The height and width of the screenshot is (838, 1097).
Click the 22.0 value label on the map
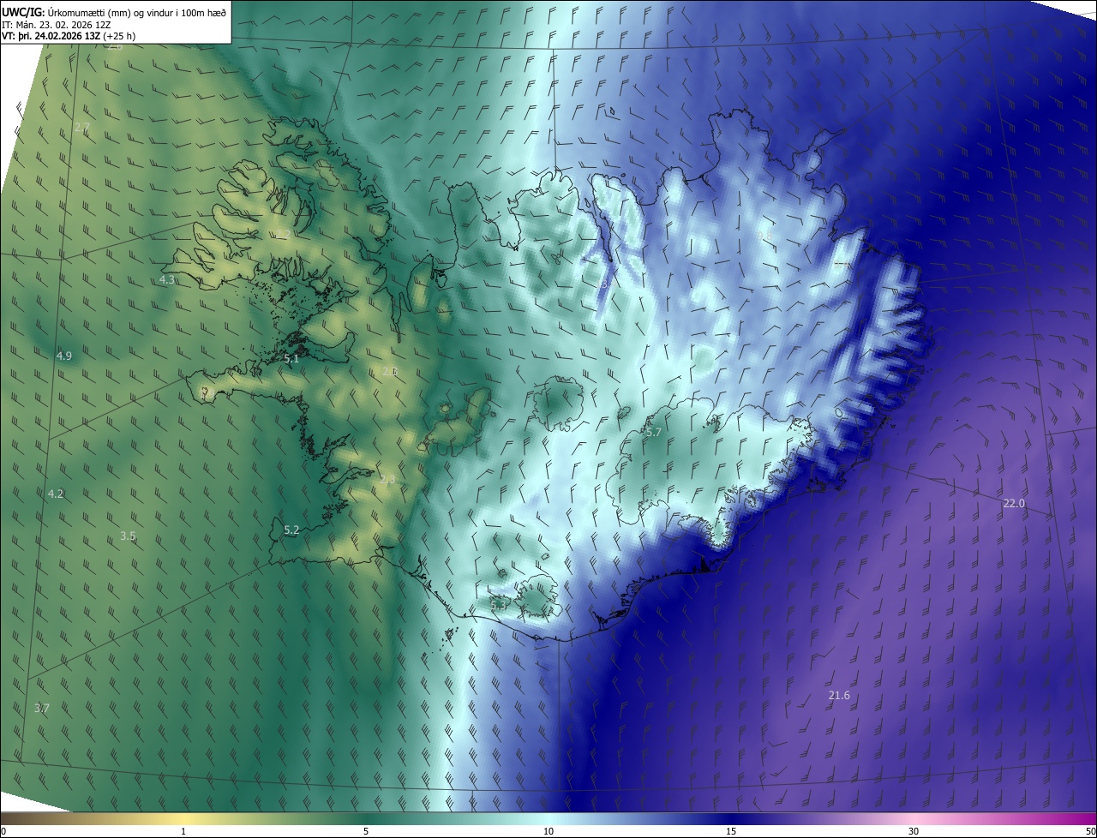[x=1014, y=504]
